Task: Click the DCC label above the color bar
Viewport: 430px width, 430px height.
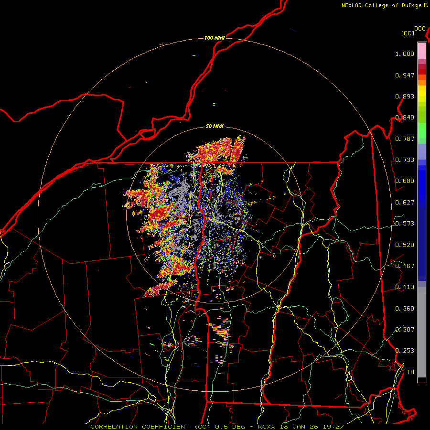Action: pyautogui.click(x=420, y=29)
